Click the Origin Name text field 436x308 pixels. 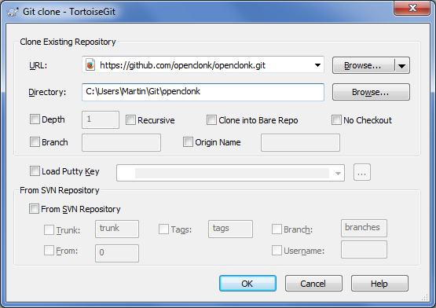point(300,142)
